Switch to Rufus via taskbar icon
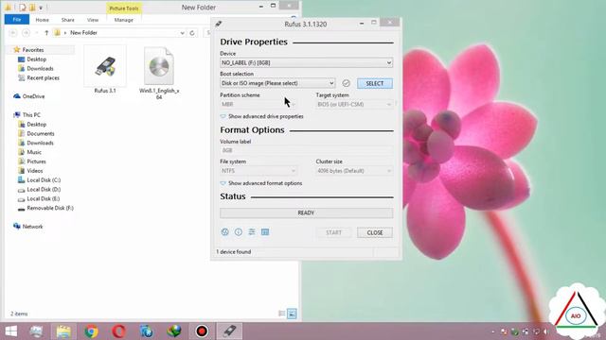 point(229,331)
